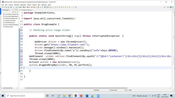Open the Navigate menu
175x98 pixels.
[23, 5]
